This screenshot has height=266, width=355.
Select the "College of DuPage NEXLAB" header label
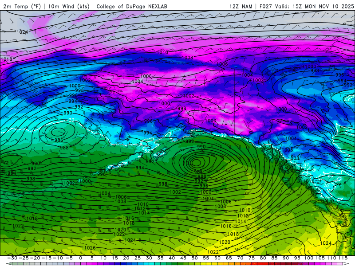click(x=132, y=6)
